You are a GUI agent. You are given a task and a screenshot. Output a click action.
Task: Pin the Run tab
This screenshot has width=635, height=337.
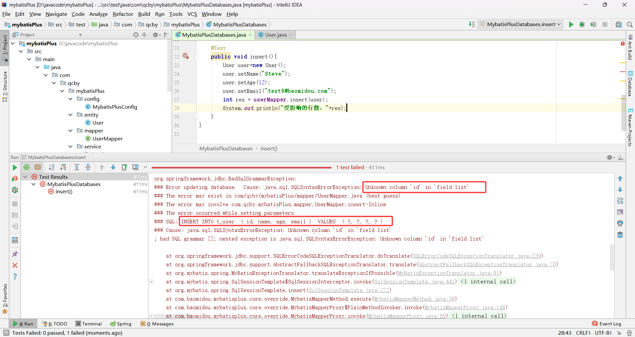click(x=15, y=254)
